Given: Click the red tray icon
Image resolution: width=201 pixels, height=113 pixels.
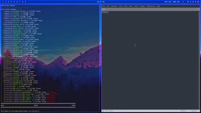Looking at the screenshot, I should pos(196,2).
